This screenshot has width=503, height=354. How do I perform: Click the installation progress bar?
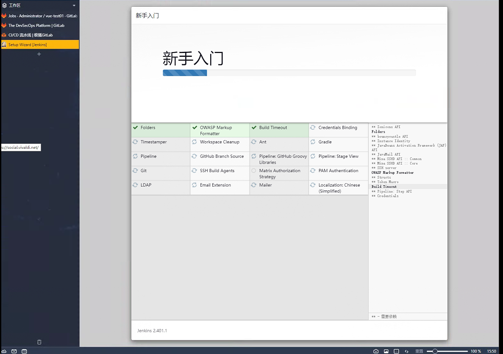coord(289,73)
